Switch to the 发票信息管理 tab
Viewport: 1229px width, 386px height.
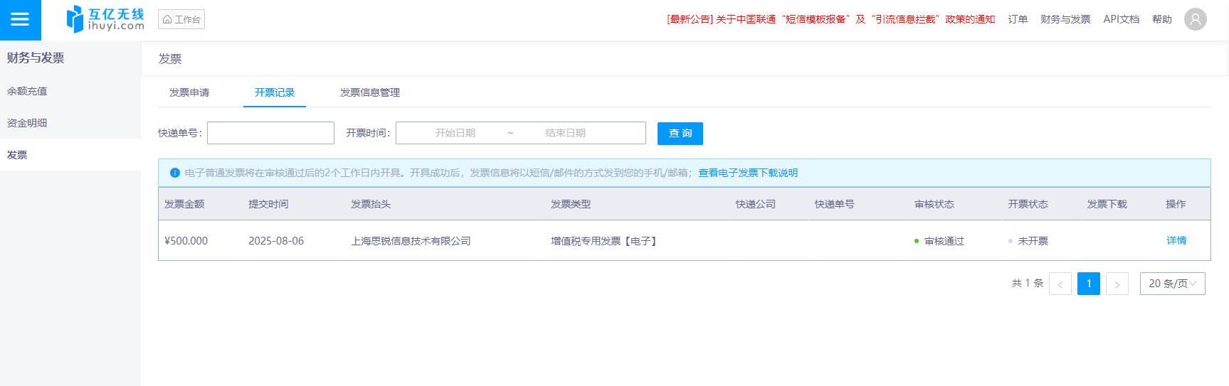[369, 92]
